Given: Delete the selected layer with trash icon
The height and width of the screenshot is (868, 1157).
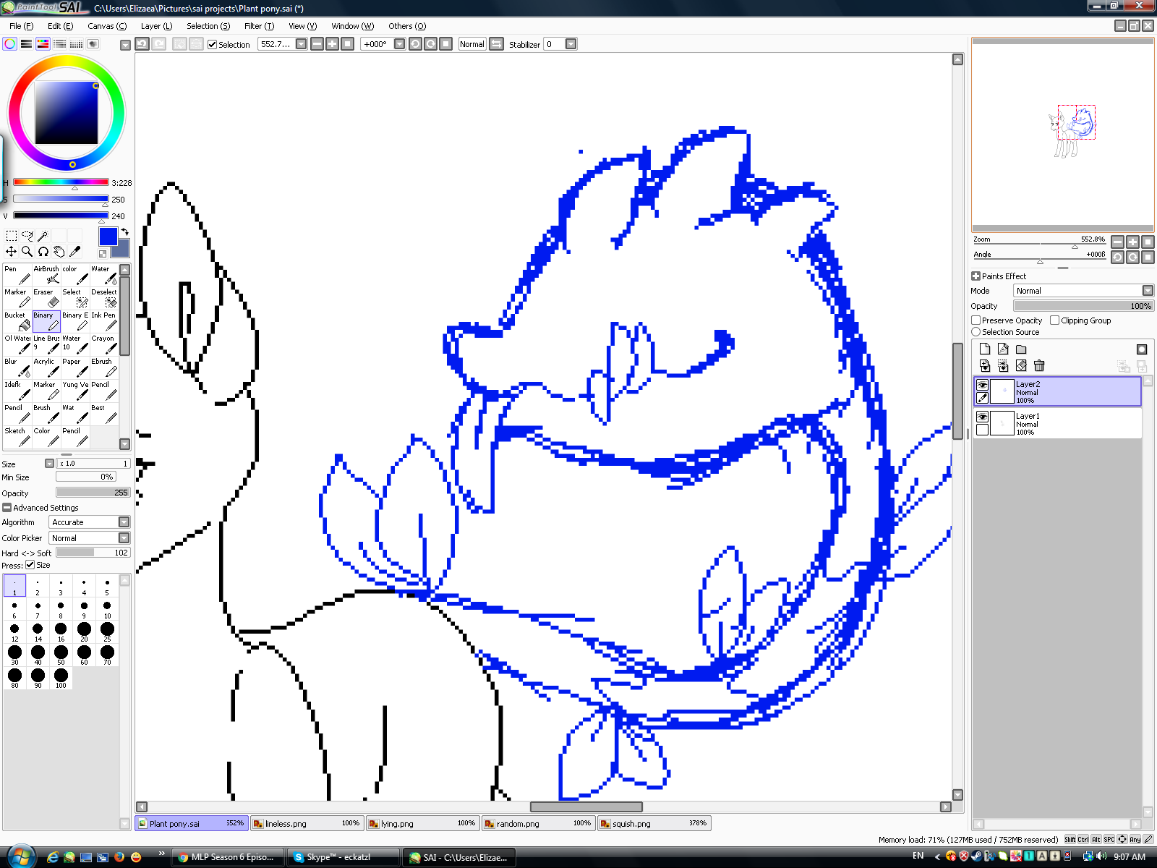Looking at the screenshot, I should (1039, 366).
